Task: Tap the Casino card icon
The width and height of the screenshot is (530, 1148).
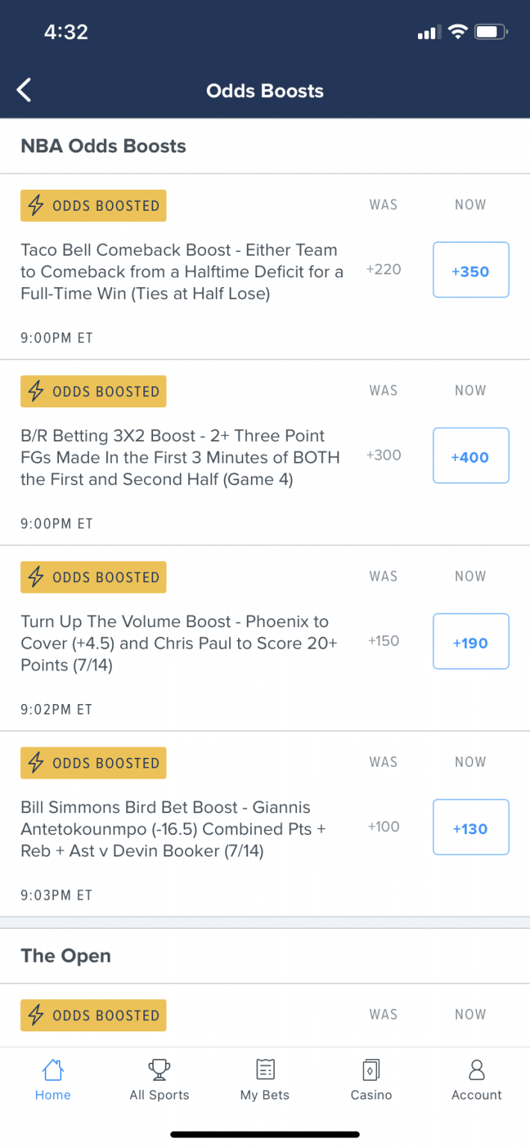Action: coord(371,1070)
